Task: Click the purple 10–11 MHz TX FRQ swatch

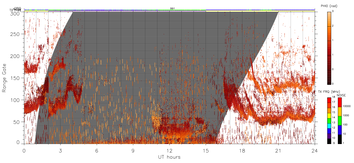Action: [x=329, y=136]
